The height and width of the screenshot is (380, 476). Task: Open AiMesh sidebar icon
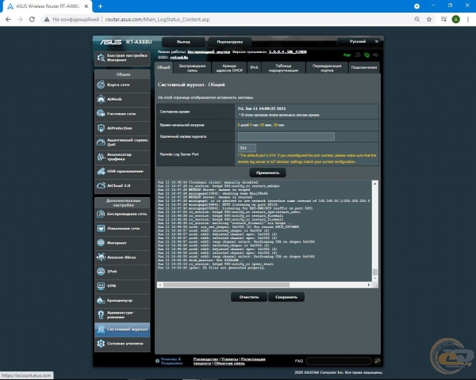coord(101,99)
